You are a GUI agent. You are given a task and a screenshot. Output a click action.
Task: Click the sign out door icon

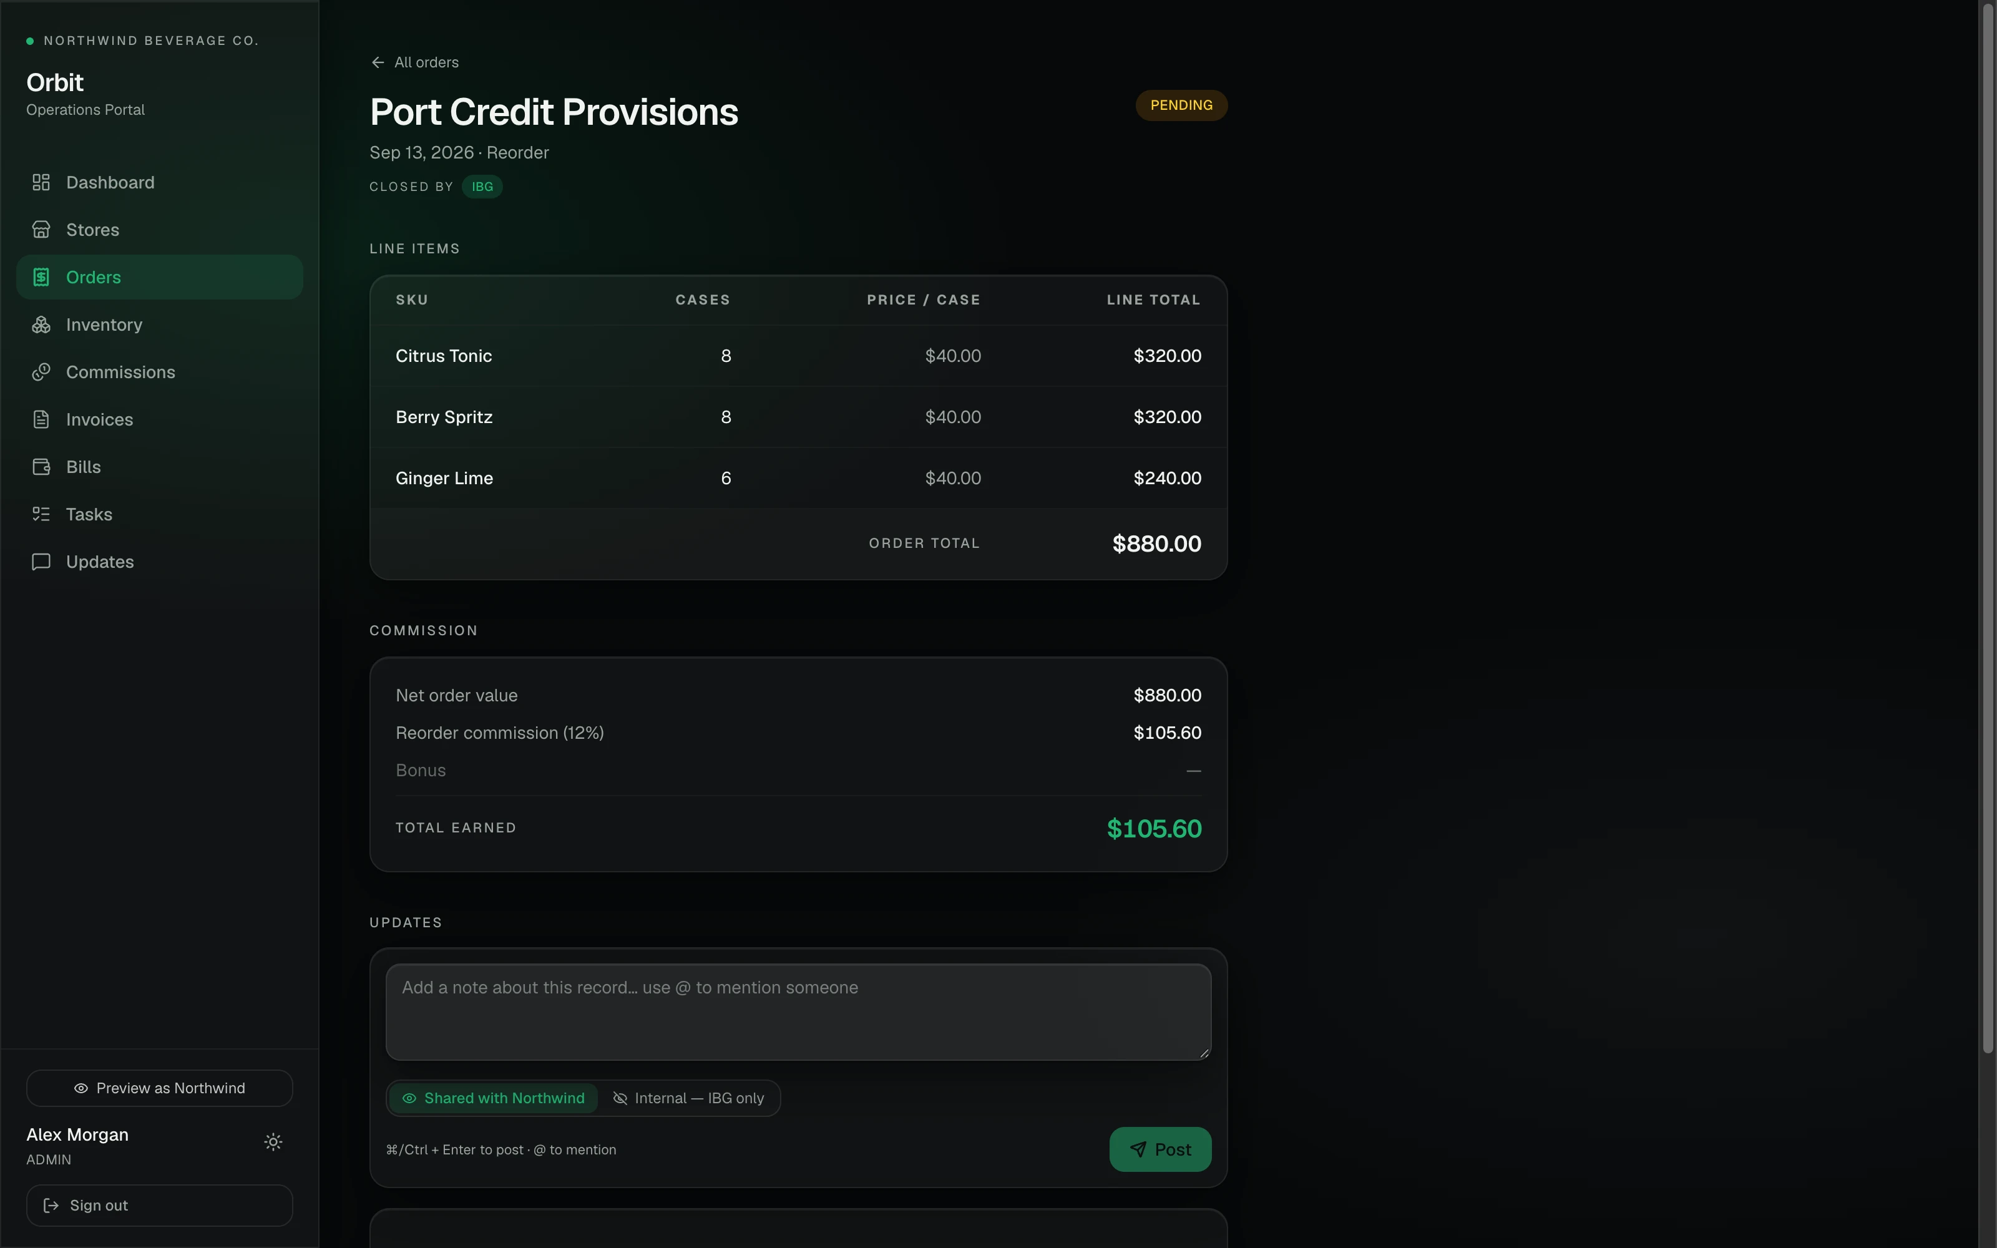51,1206
